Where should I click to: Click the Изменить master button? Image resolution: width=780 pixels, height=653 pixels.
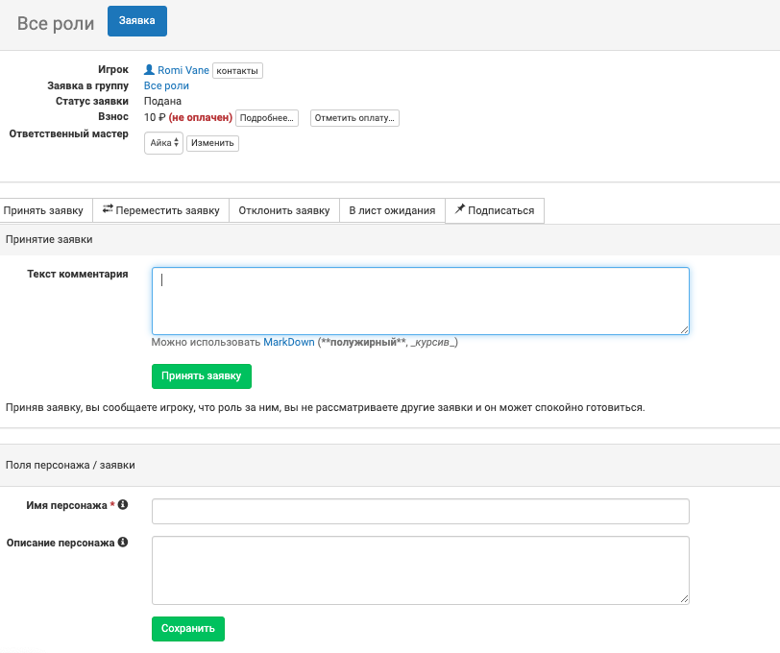(212, 143)
